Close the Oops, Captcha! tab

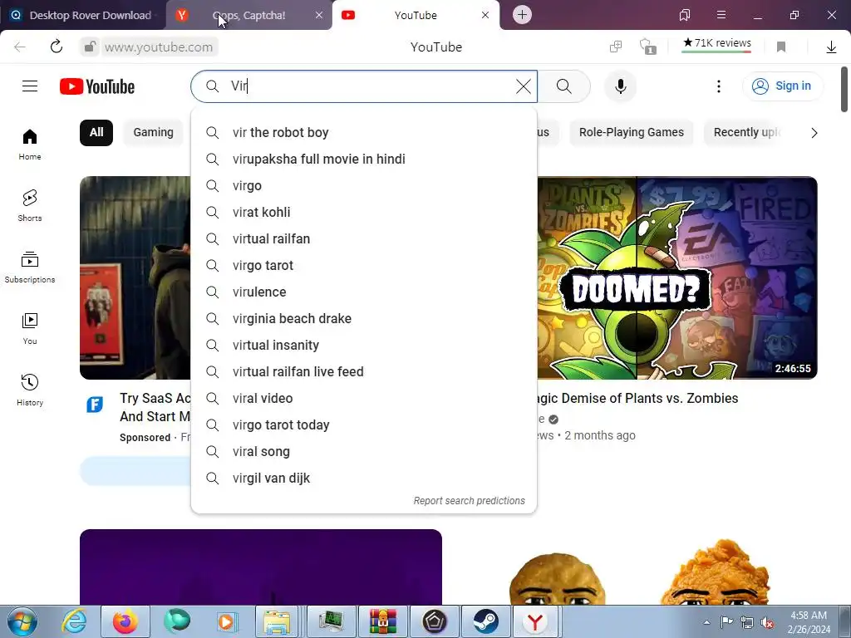[x=319, y=15]
